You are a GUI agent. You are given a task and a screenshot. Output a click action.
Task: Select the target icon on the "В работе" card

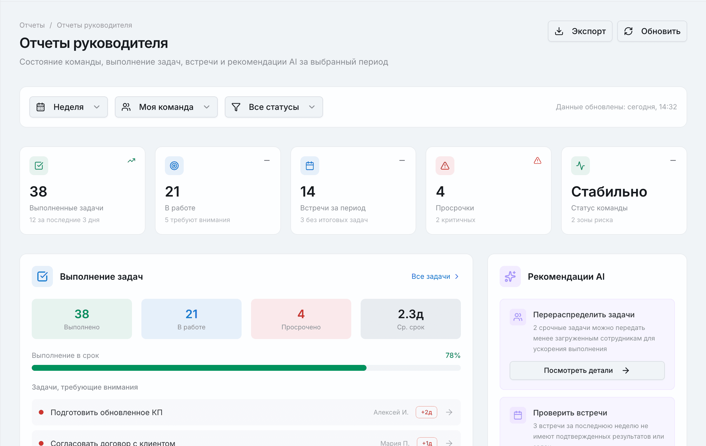174,165
